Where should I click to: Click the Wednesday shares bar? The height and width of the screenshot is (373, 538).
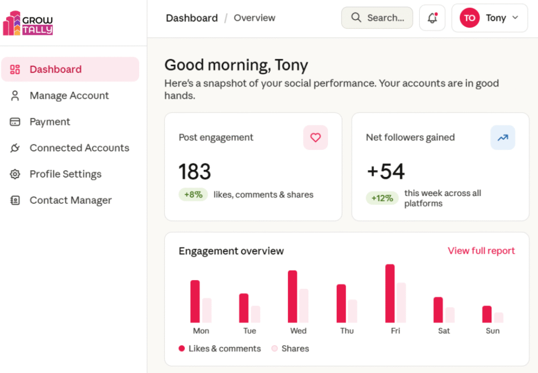[304, 306]
